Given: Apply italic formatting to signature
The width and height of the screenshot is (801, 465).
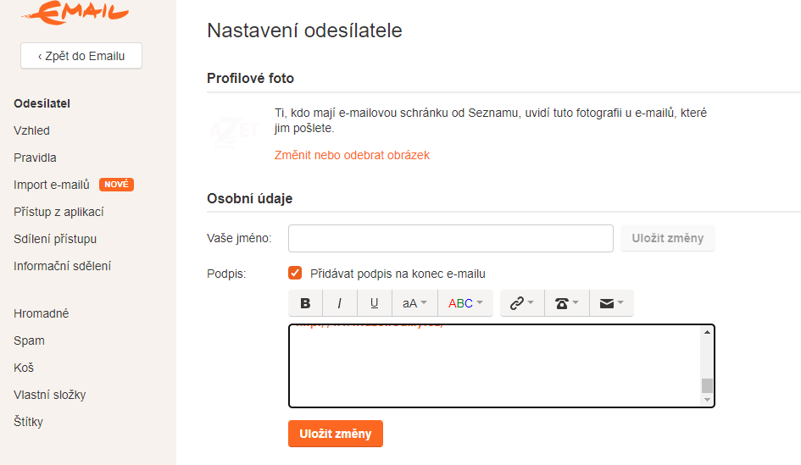Looking at the screenshot, I should 340,303.
